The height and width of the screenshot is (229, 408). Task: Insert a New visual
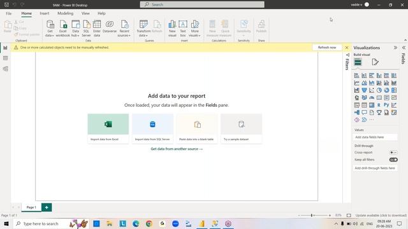click(x=172, y=29)
